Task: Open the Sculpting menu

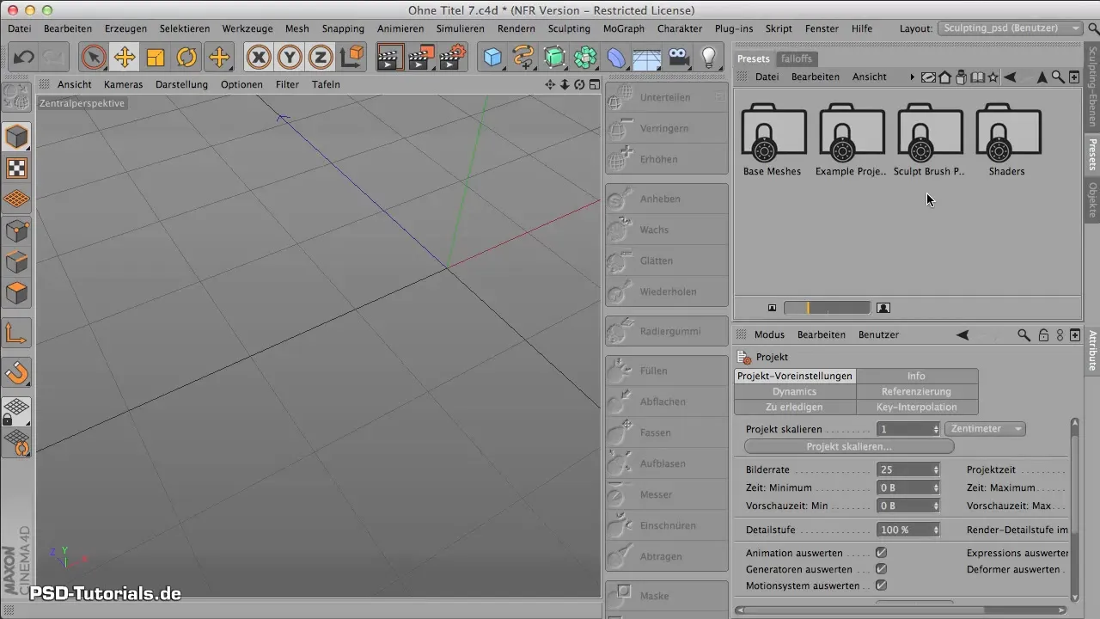Action: coord(569,28)
